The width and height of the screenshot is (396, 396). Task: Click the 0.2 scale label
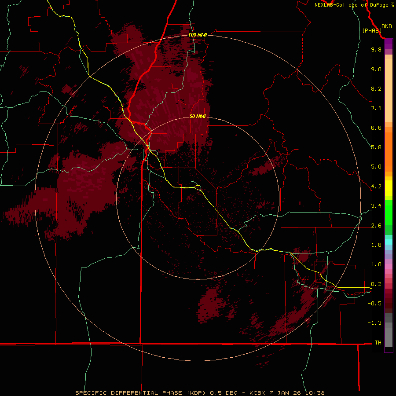376,284
